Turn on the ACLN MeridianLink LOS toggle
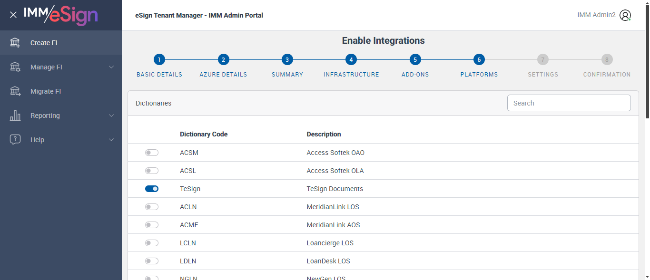Screen dimensions: 650x280 click(x=152, y=207)
